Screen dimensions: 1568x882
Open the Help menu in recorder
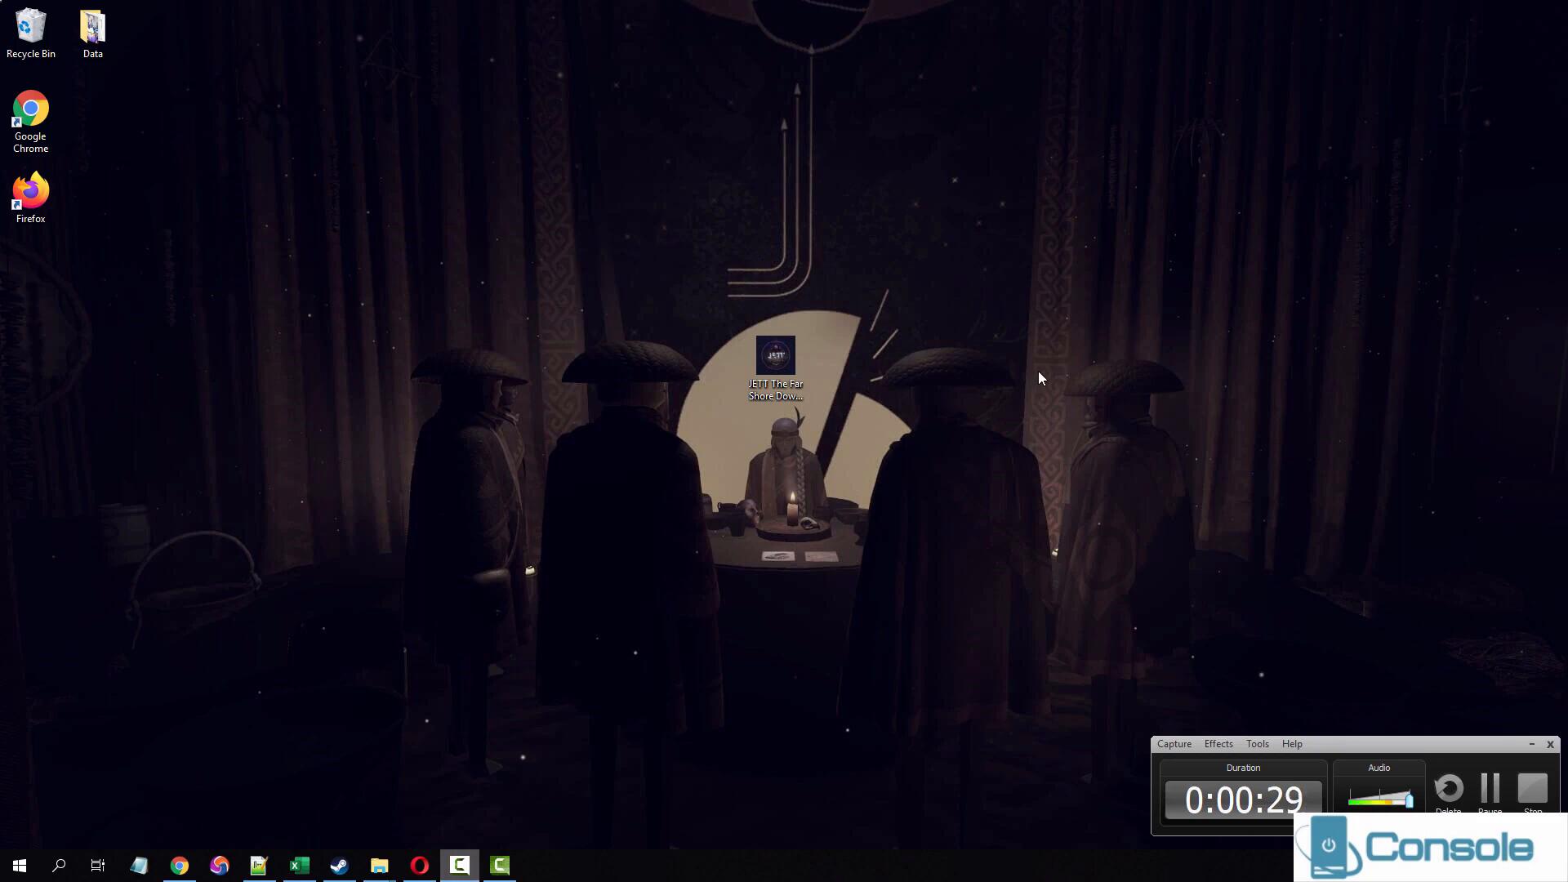[x=1291, y=744]
